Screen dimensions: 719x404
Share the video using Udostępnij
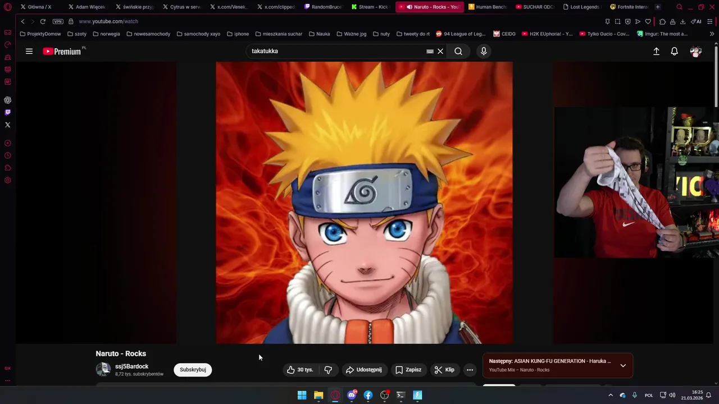[x=364, y=370]
